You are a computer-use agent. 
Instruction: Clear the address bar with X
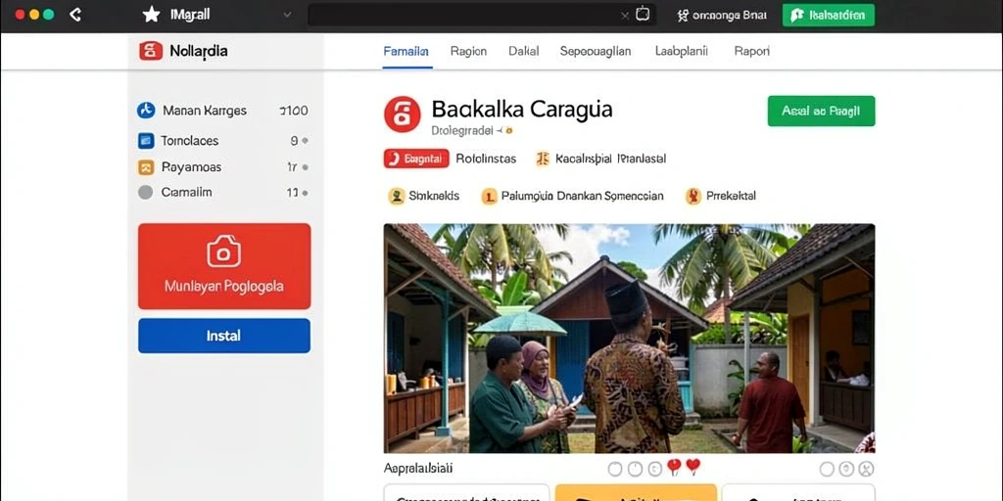point(625,16)
